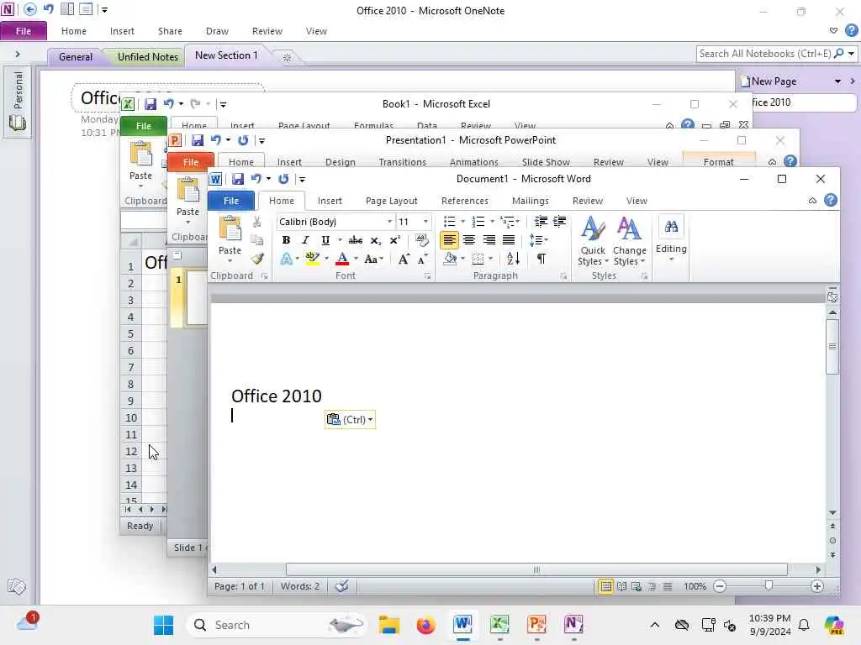Increase indent in Word Paragraph group
This screenshot has height=645, width=861.
[x=559, y=222]
